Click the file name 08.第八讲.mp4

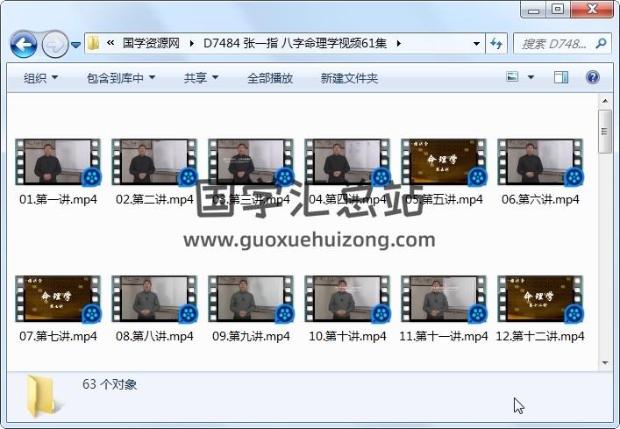coord(154,336)
